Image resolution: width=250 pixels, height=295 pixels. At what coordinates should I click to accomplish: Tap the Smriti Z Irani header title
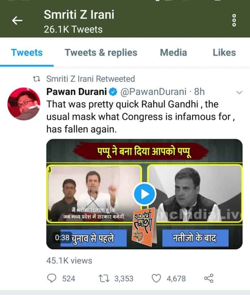79,15
